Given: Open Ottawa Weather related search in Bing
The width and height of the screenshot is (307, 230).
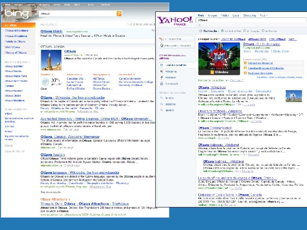Looking at the screenshot, I should click(14, 66).
